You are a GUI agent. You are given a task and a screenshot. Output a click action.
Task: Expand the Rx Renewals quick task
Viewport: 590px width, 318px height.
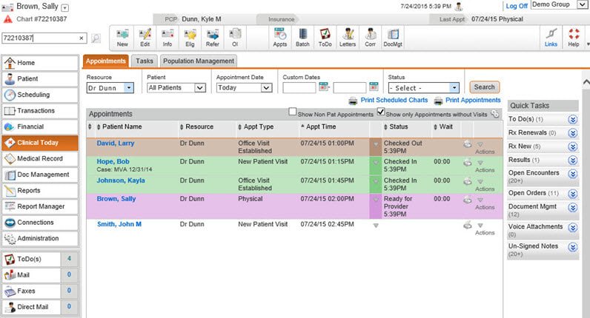click(x=573, y=133)
